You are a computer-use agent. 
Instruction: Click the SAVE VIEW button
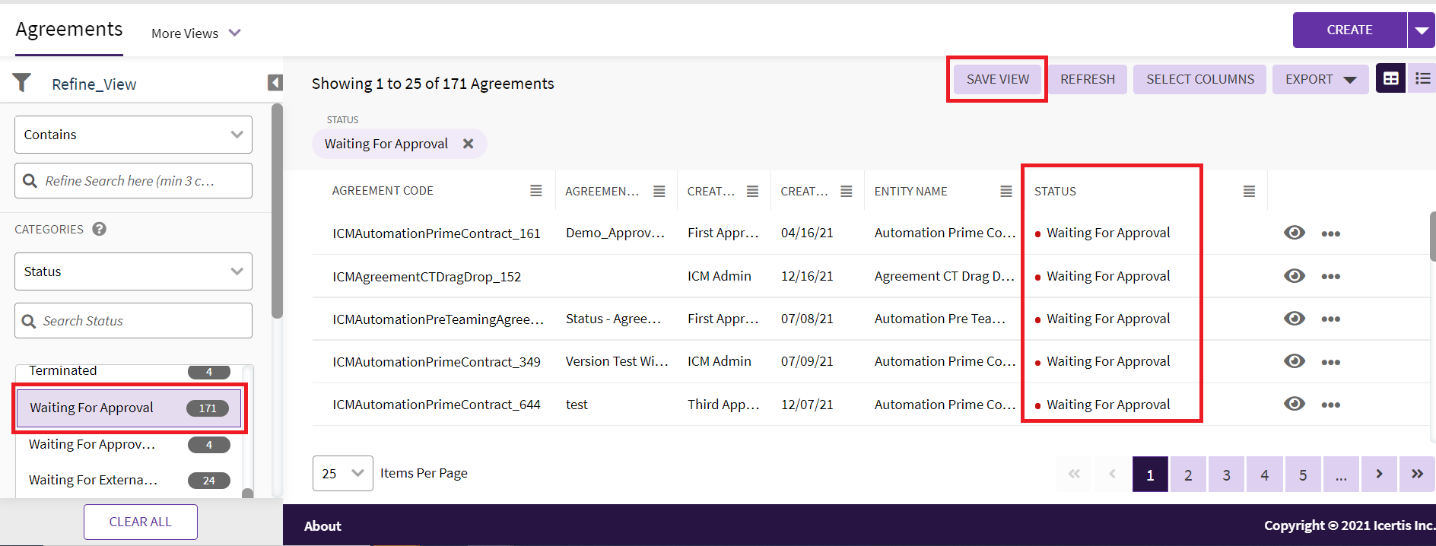pyautogui.click(x=997, y=79)
